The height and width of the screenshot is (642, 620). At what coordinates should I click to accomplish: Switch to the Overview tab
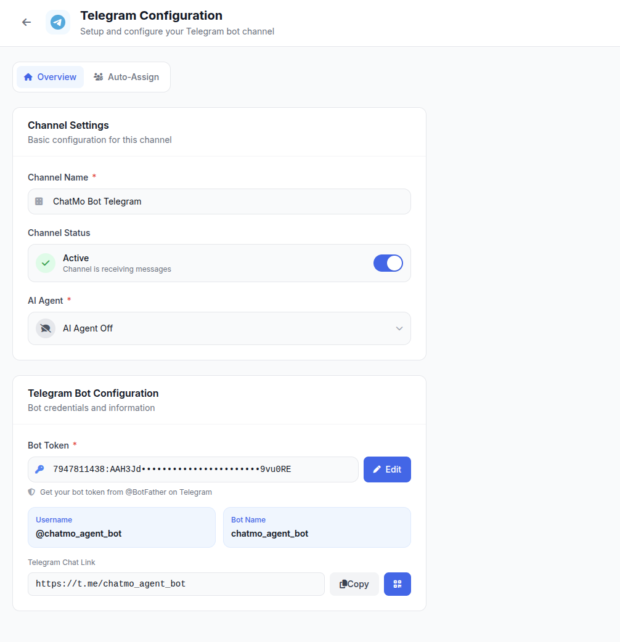coord(51,77)
